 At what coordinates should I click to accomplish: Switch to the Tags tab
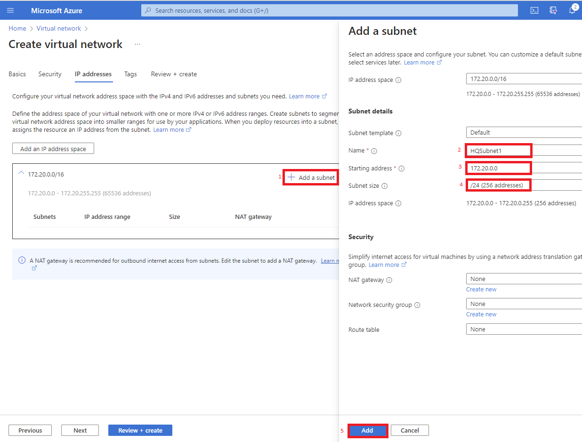[x=130, y=74]
